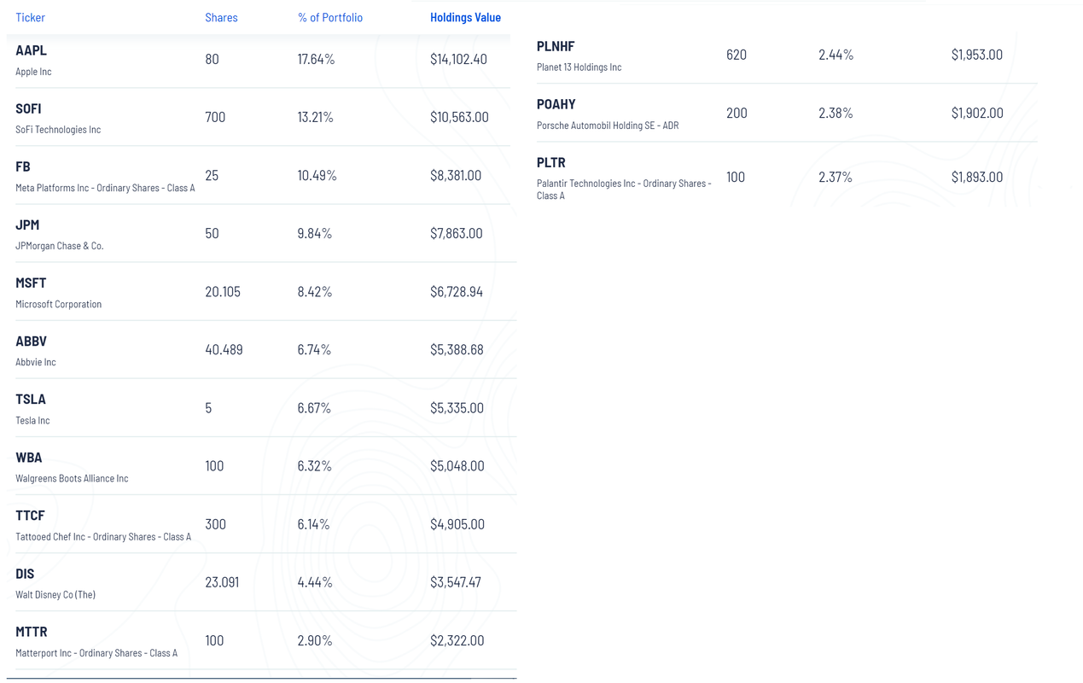Image resolution: width=1083 pixels, height=683 pixels.
Task: Click Porsche Automobil Holding SE - ADR
Action: [x=608, y=126]
